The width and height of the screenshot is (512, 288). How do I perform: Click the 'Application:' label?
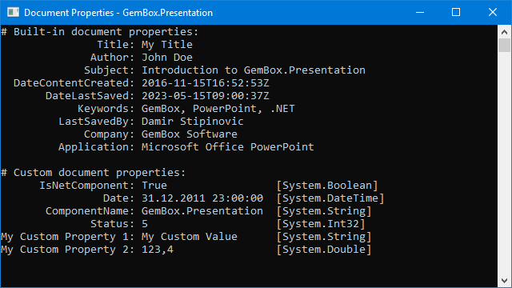tap(96, 147)
